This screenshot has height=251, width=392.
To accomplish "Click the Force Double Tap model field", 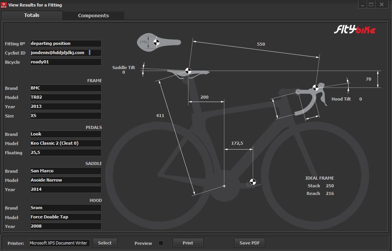I will coord(66,217).
